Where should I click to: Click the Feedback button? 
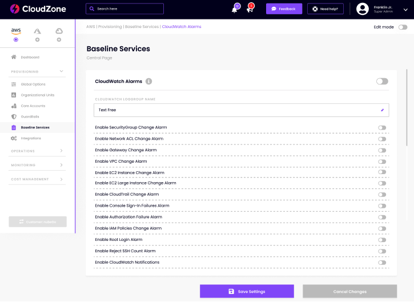click(284, 9)
